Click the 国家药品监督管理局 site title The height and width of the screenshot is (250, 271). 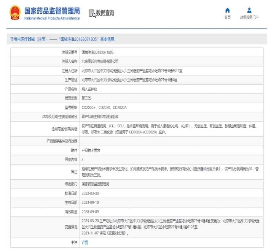coord(52,10)
